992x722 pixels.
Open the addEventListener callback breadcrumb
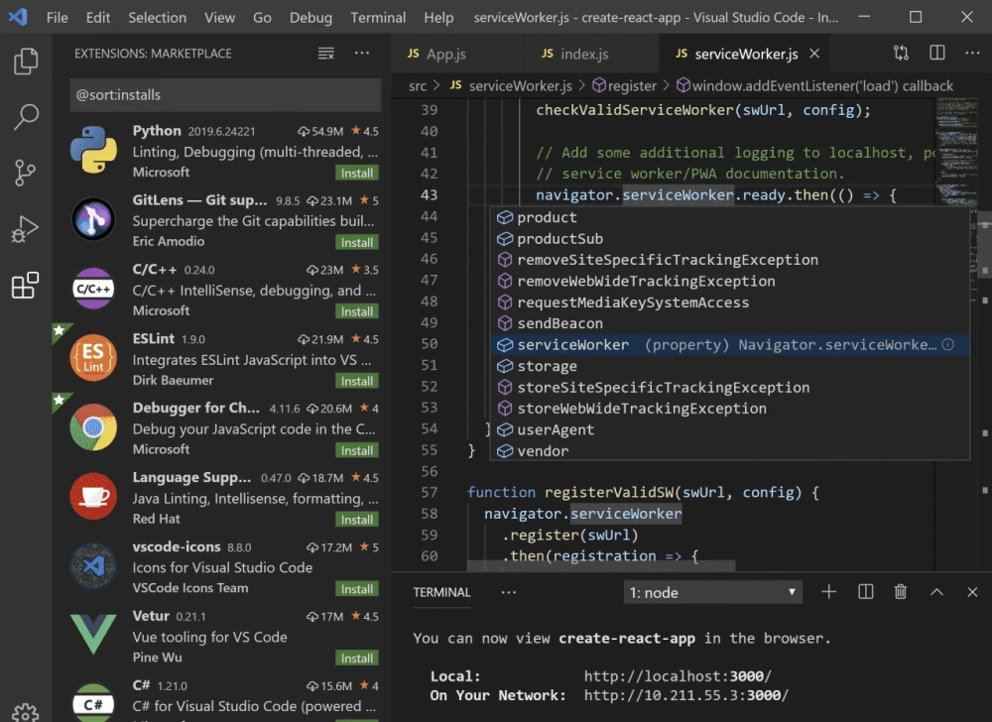tap(814, 86)
